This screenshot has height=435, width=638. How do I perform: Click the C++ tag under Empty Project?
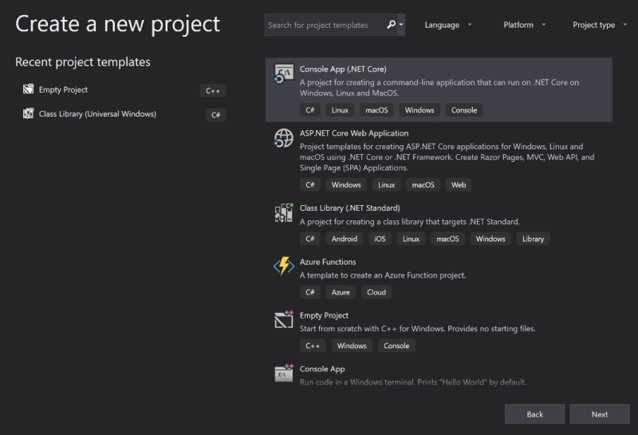click(313, 346)
